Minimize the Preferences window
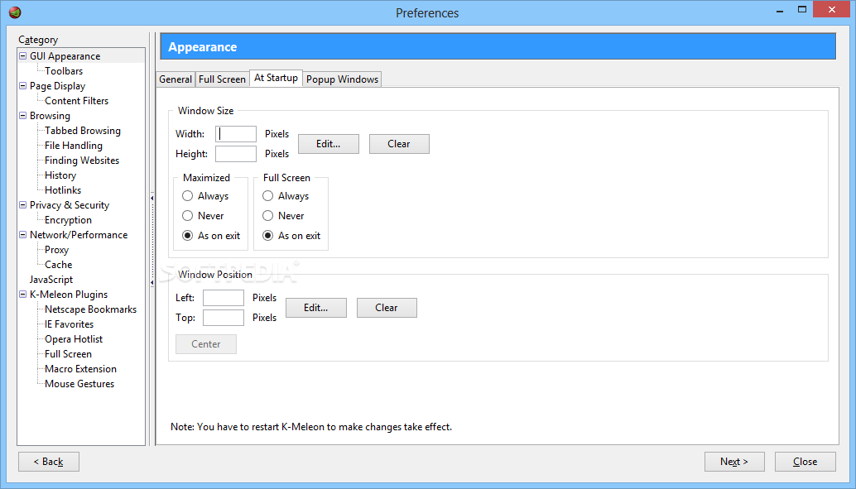This screenshot has height=489, width=856. point(780,10)
